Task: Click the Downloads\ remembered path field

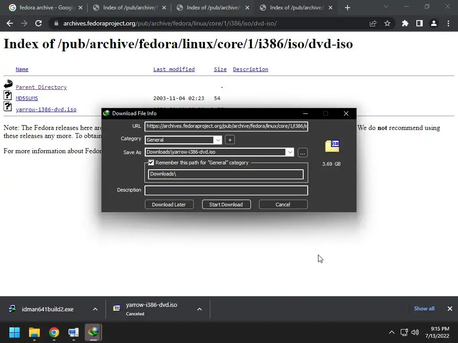Action: pos(226,174)
